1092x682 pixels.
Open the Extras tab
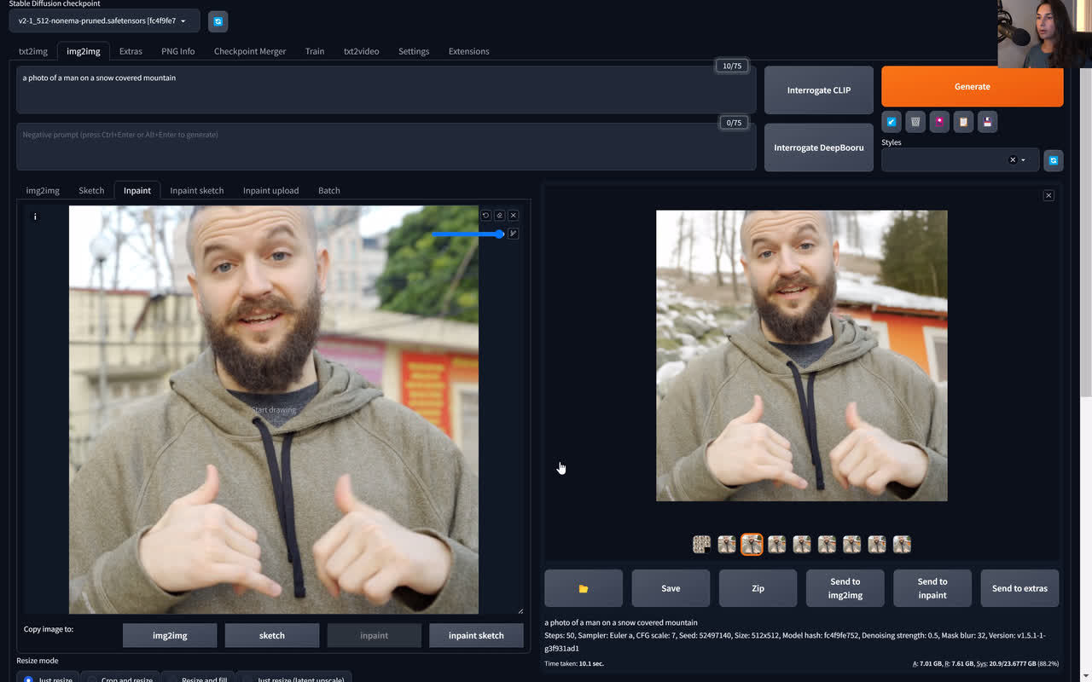(x=131, y=51)
